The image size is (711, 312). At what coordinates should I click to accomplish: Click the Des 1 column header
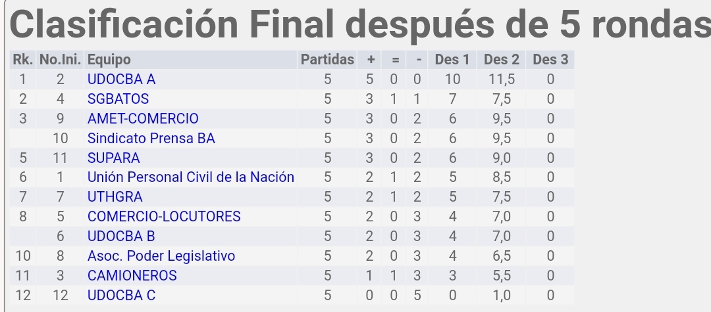click(x=452, y=60)
